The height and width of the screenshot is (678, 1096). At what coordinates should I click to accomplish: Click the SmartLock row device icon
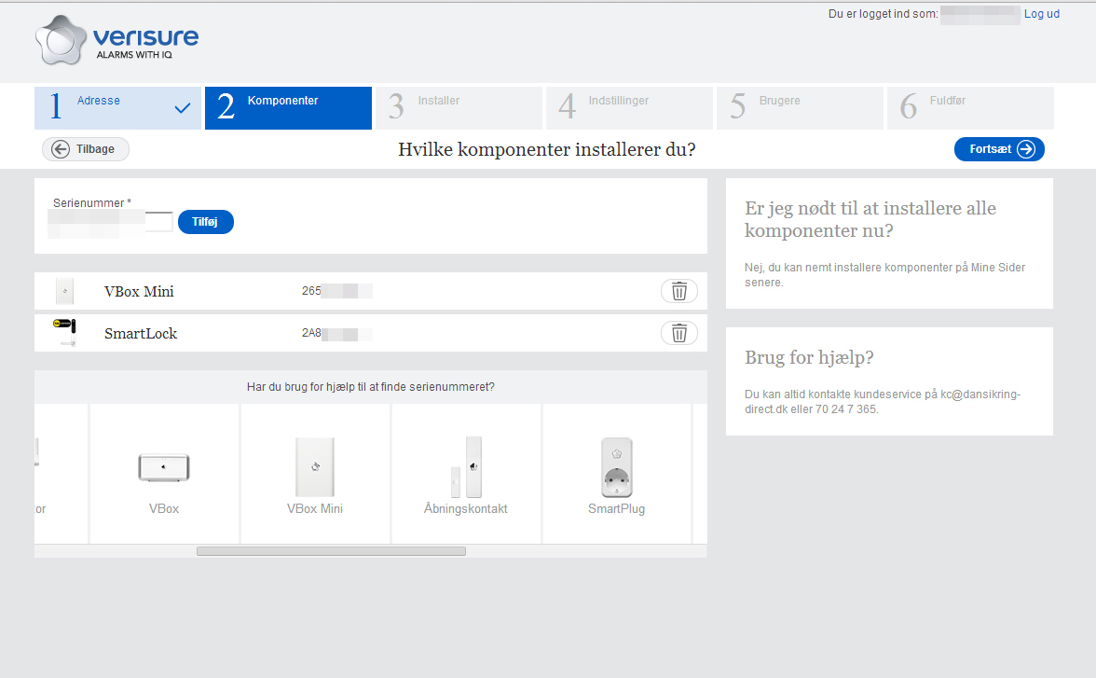[64, 333]
